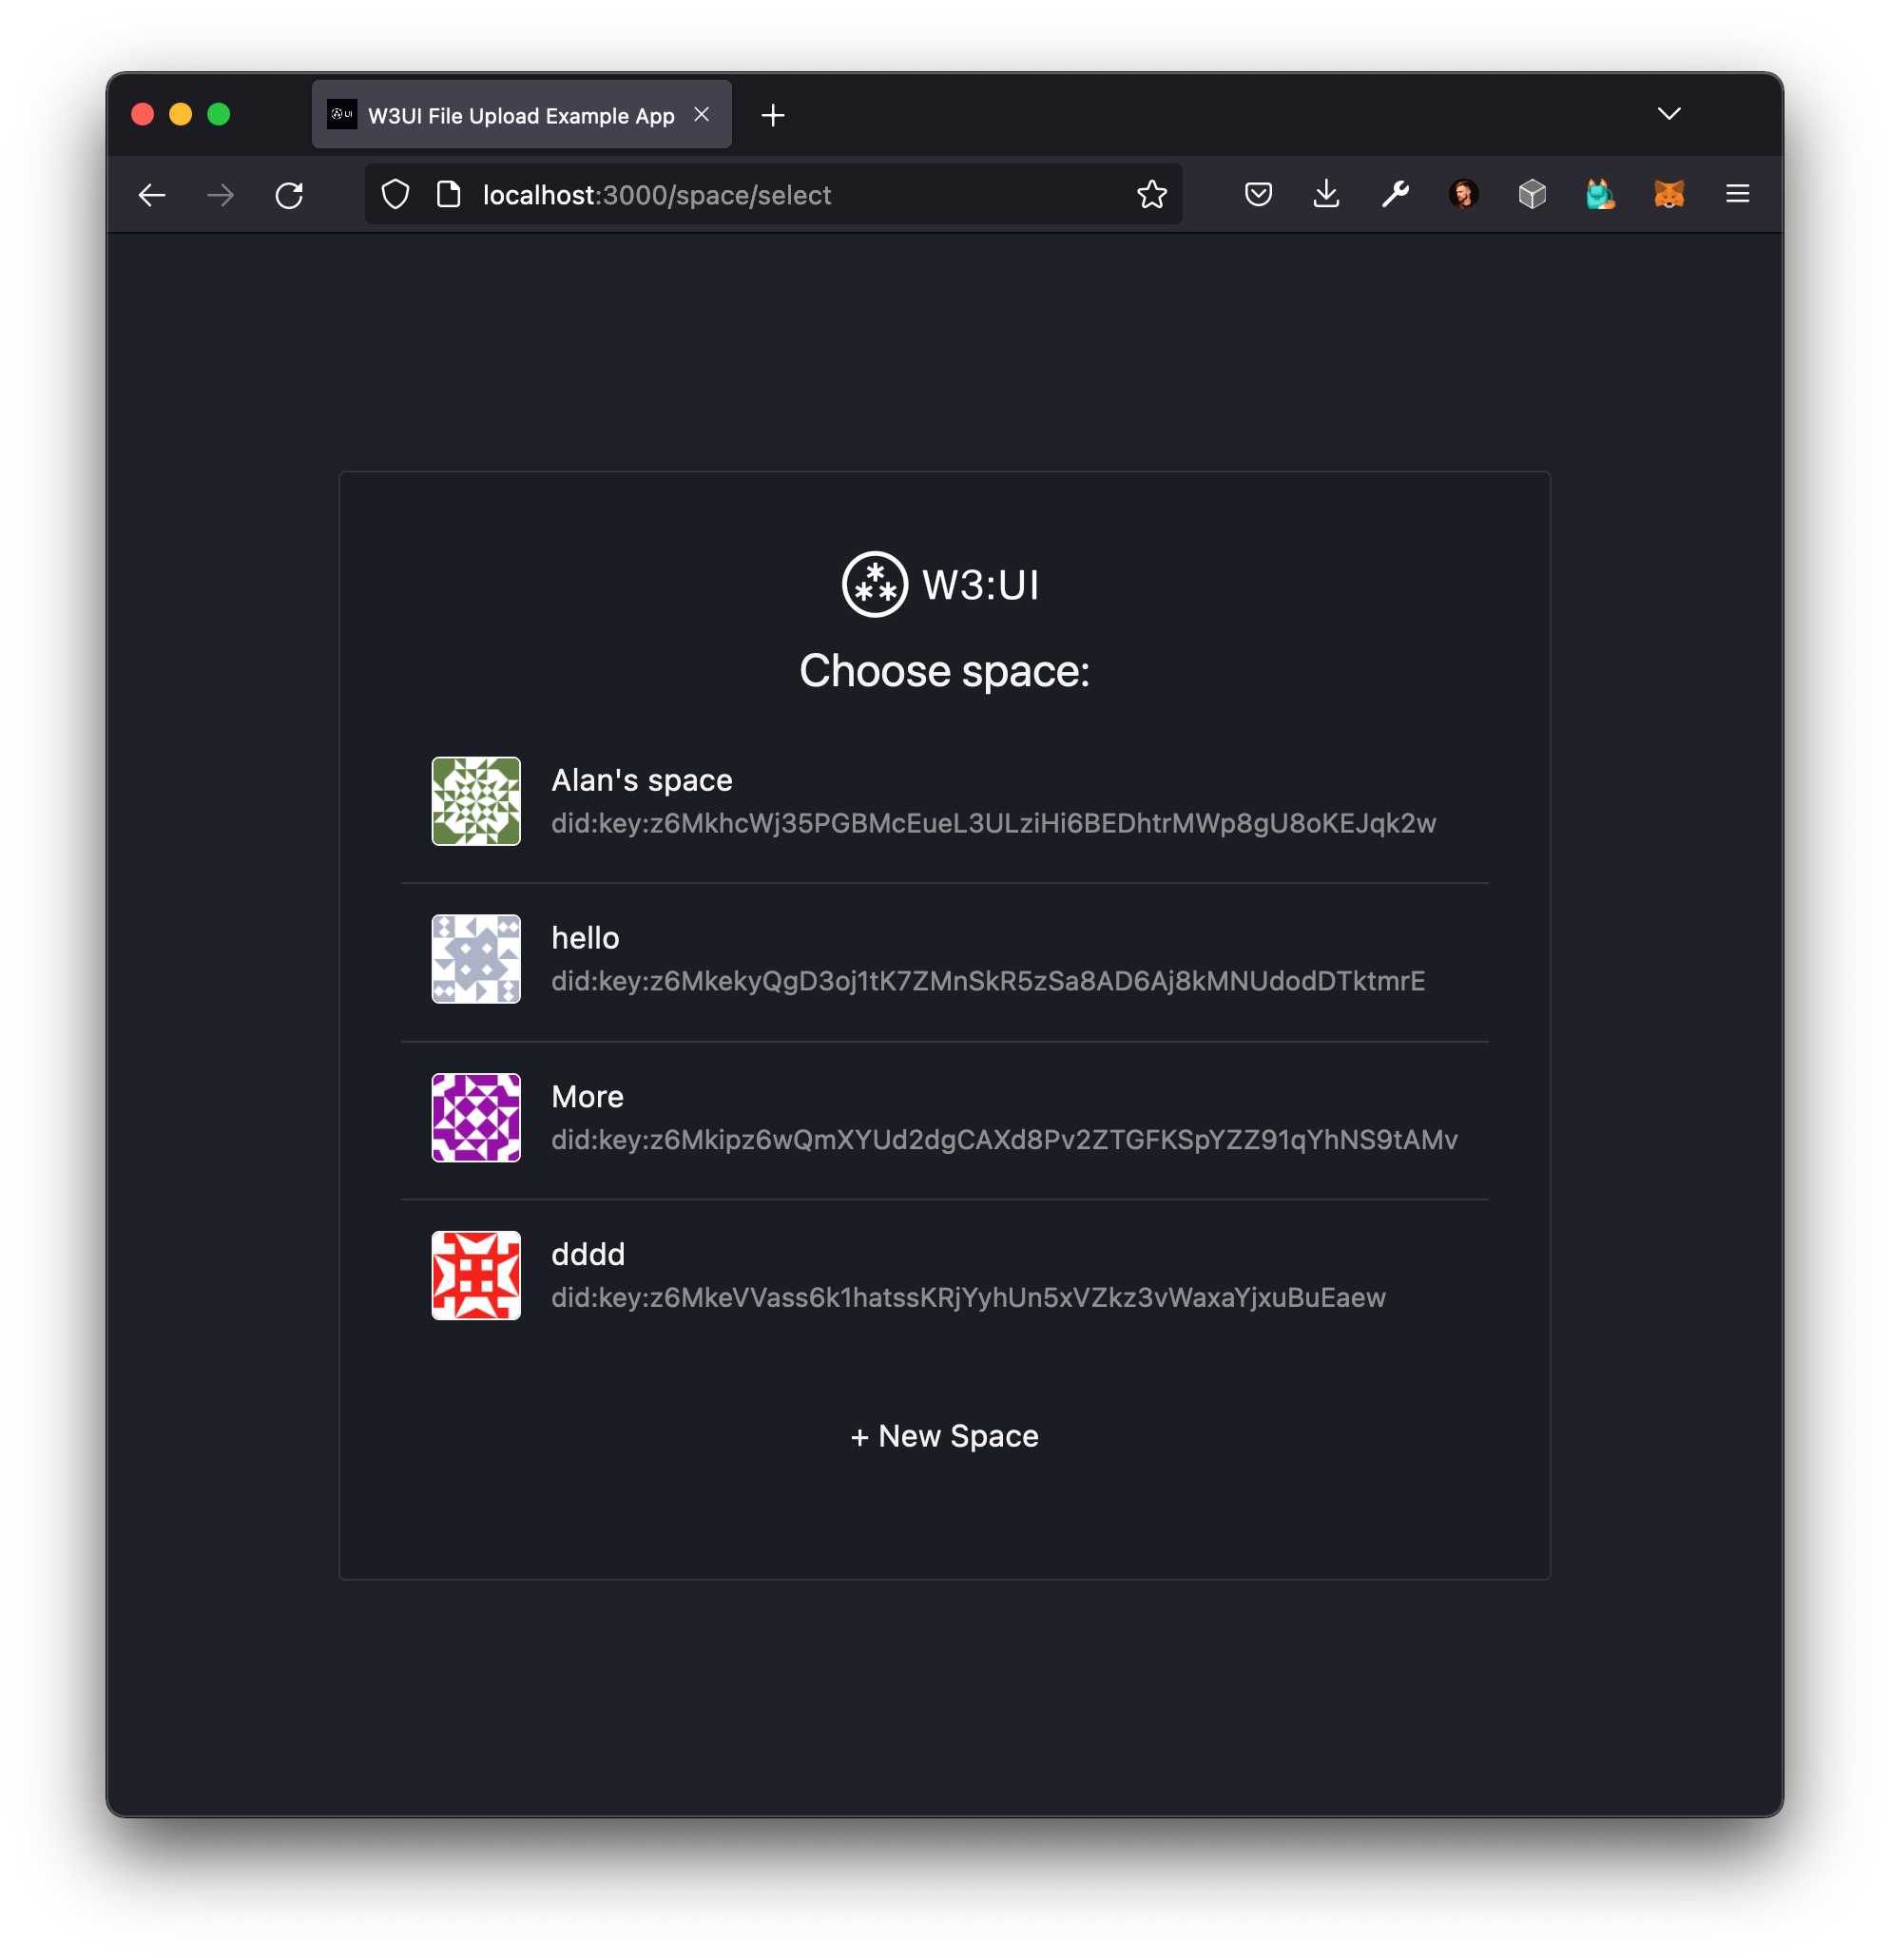
Task: Click the did:key ending in NS9tAMv
Action: tap(1005, 1140)
